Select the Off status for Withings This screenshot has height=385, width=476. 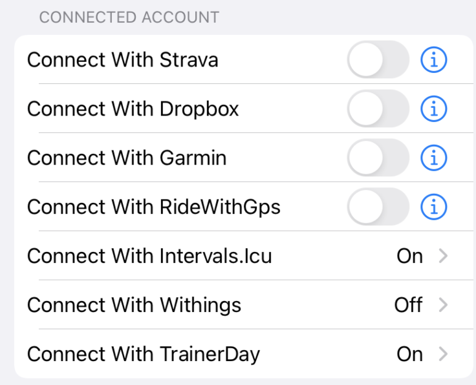click(408, 305)
